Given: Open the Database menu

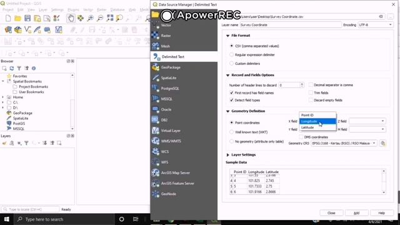Looking at the screenshot, I should tap(117, 10).
